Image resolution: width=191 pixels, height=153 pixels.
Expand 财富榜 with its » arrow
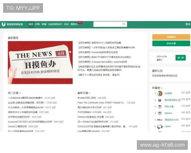(161, 88)
